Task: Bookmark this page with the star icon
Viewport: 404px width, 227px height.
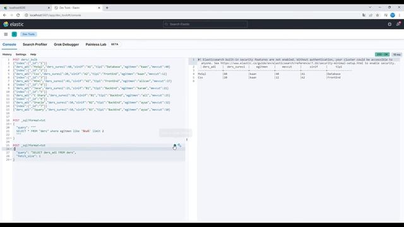Action: click(x=377, y=15)
